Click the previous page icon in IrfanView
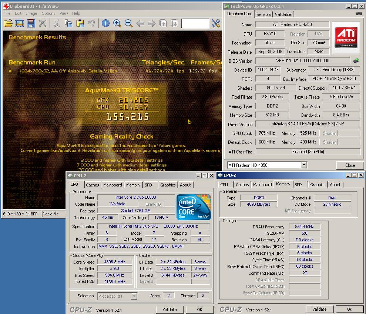This screenshot has width=366, height=314. click(x=163, y=23)
